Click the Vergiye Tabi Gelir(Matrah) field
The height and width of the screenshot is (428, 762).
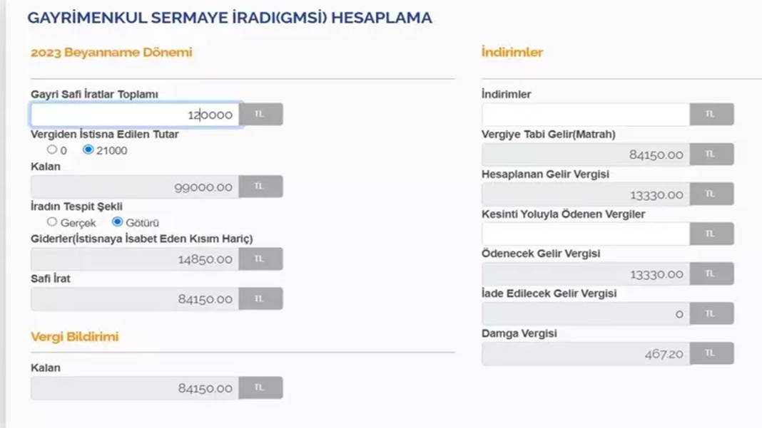[586, 155]
